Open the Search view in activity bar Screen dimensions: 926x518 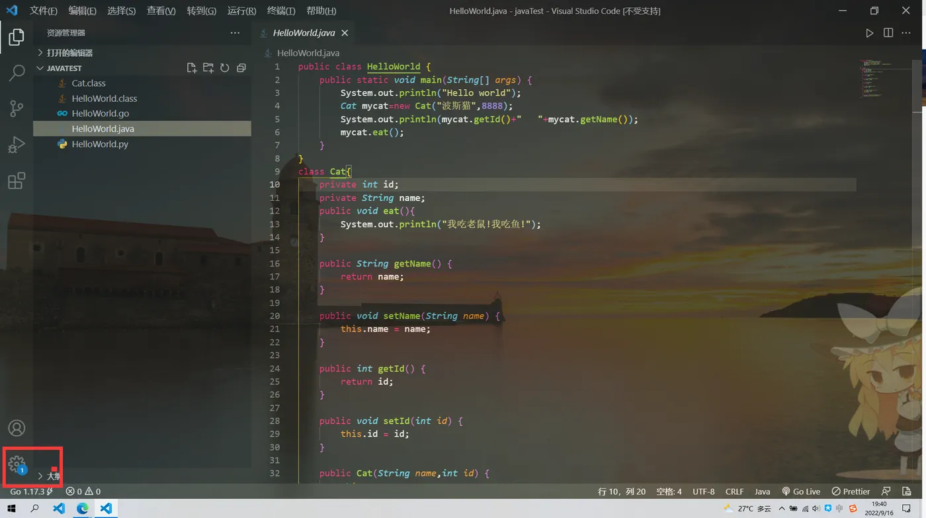coord(17,73)
